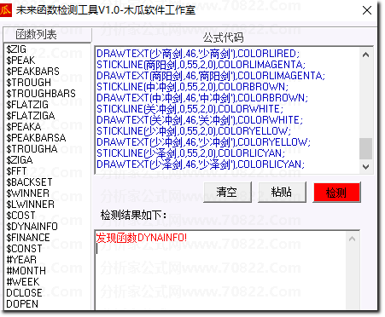The width and height of the screenshot is (385, 317).
Task: Select $ZIG in the function list
Action: pos(16,49)
